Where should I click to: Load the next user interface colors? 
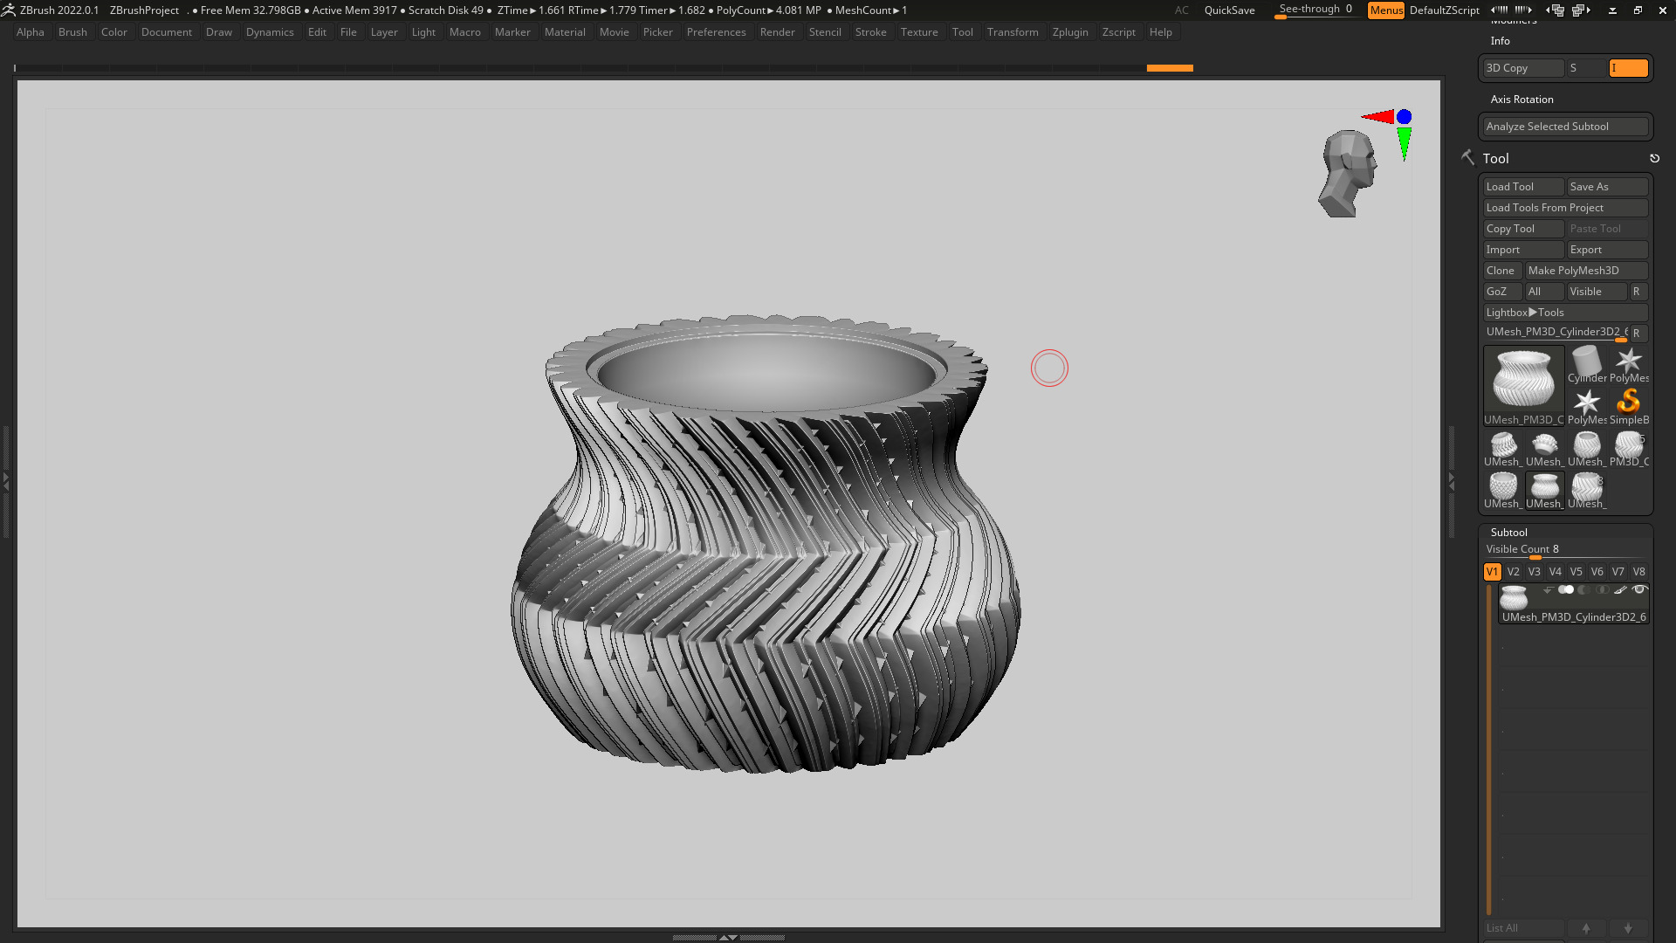point(1523,10)
